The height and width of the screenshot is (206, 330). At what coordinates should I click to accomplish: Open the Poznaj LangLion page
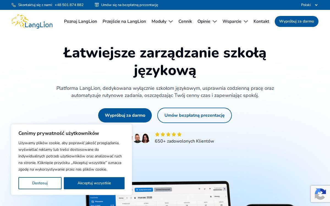point(81,21)
